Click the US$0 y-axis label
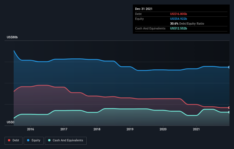234x149 pixels. [11, 122]
